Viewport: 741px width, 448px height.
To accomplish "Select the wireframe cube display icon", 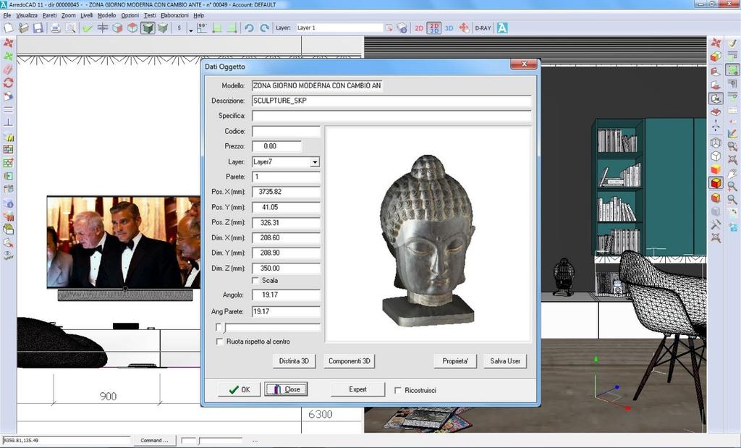I will (x=716, y=143).
